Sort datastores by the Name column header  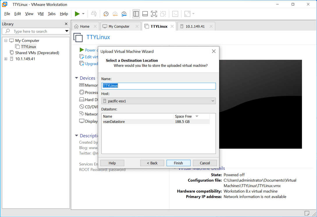(138, 116)
